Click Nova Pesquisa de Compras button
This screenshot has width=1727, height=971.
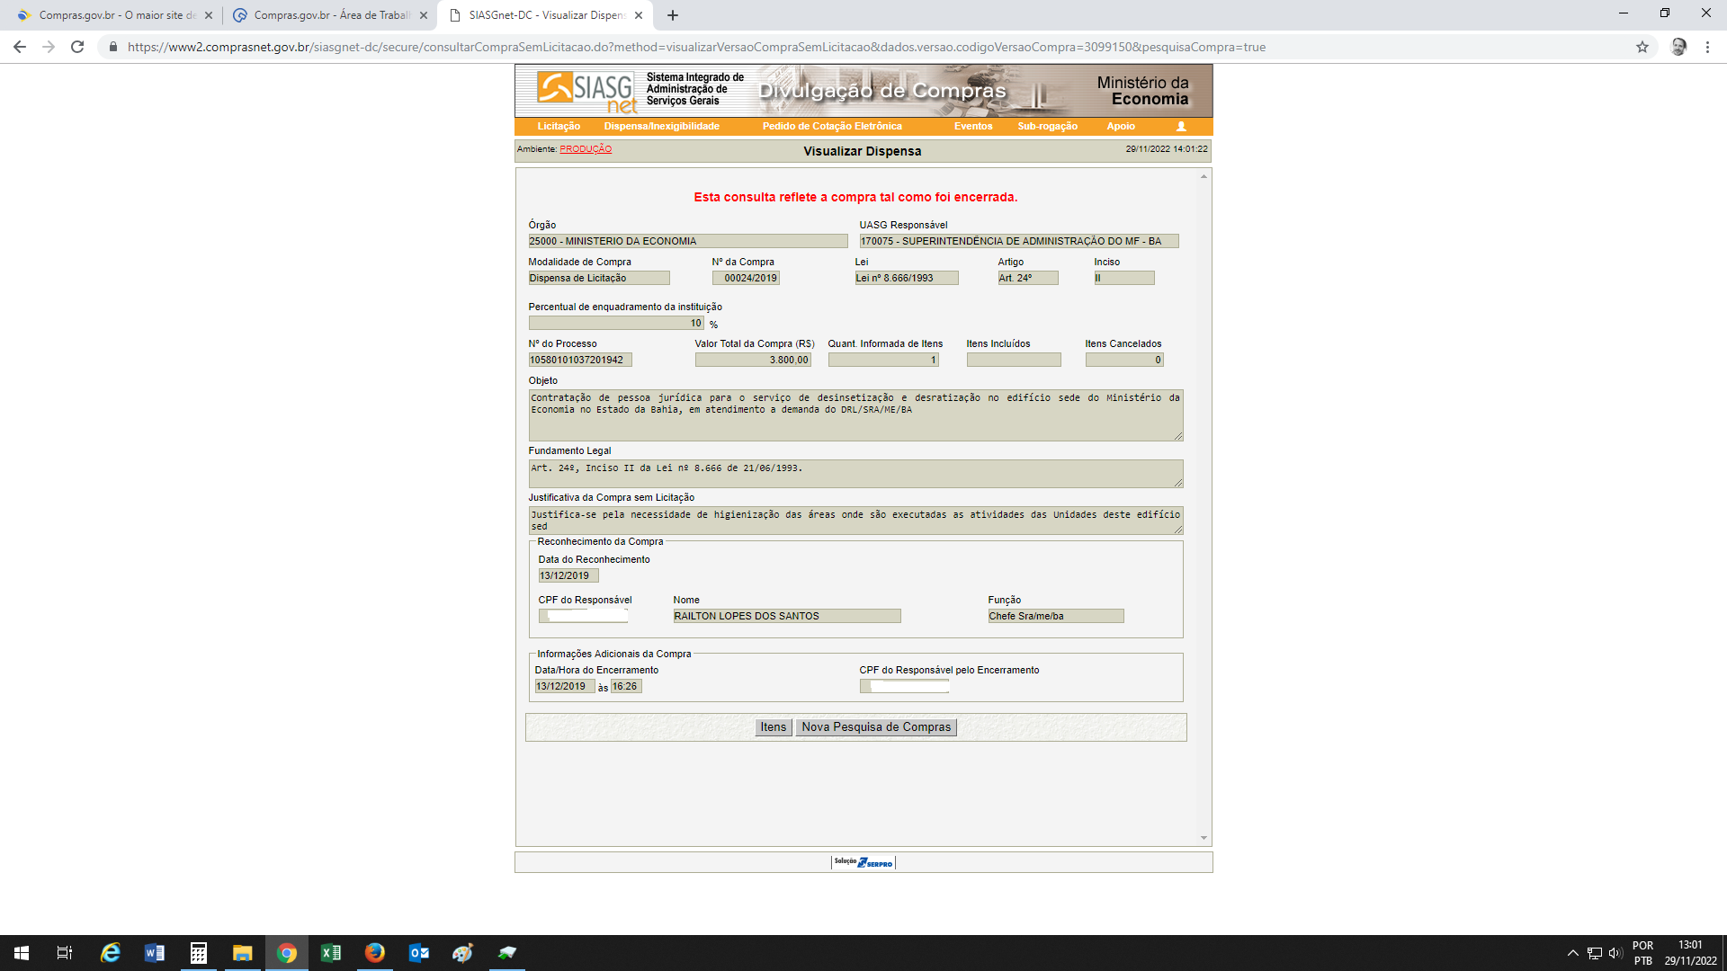(x=875, y=727)
